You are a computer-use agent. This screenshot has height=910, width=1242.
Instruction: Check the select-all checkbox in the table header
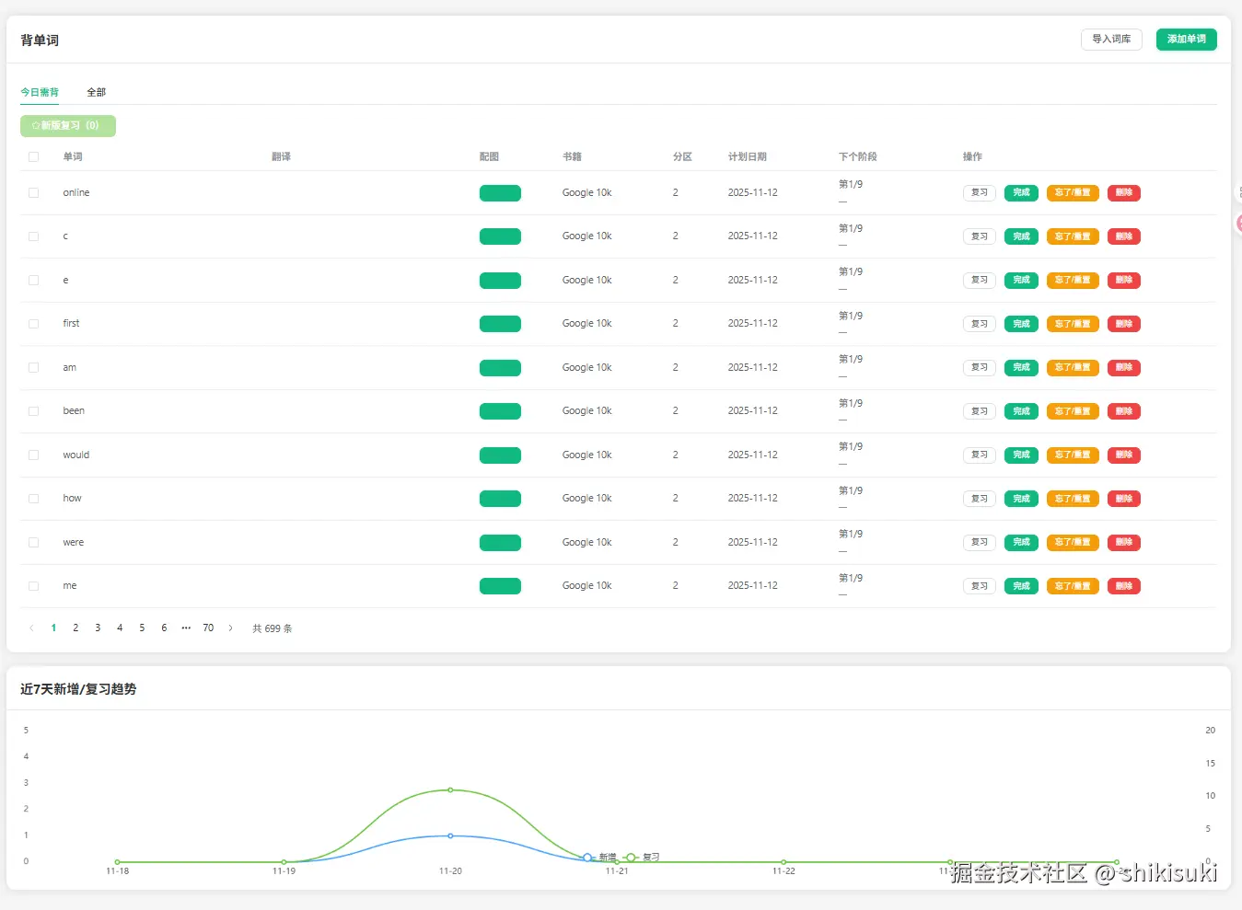tap(33, 156)
